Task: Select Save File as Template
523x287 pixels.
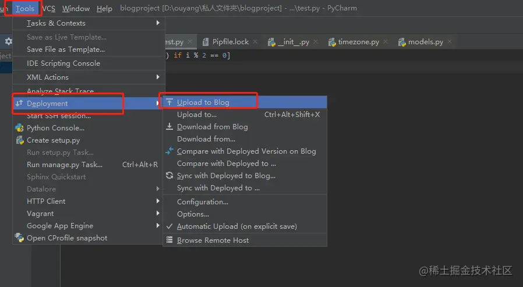Action: pyautogui.click(x=89, y=49)
